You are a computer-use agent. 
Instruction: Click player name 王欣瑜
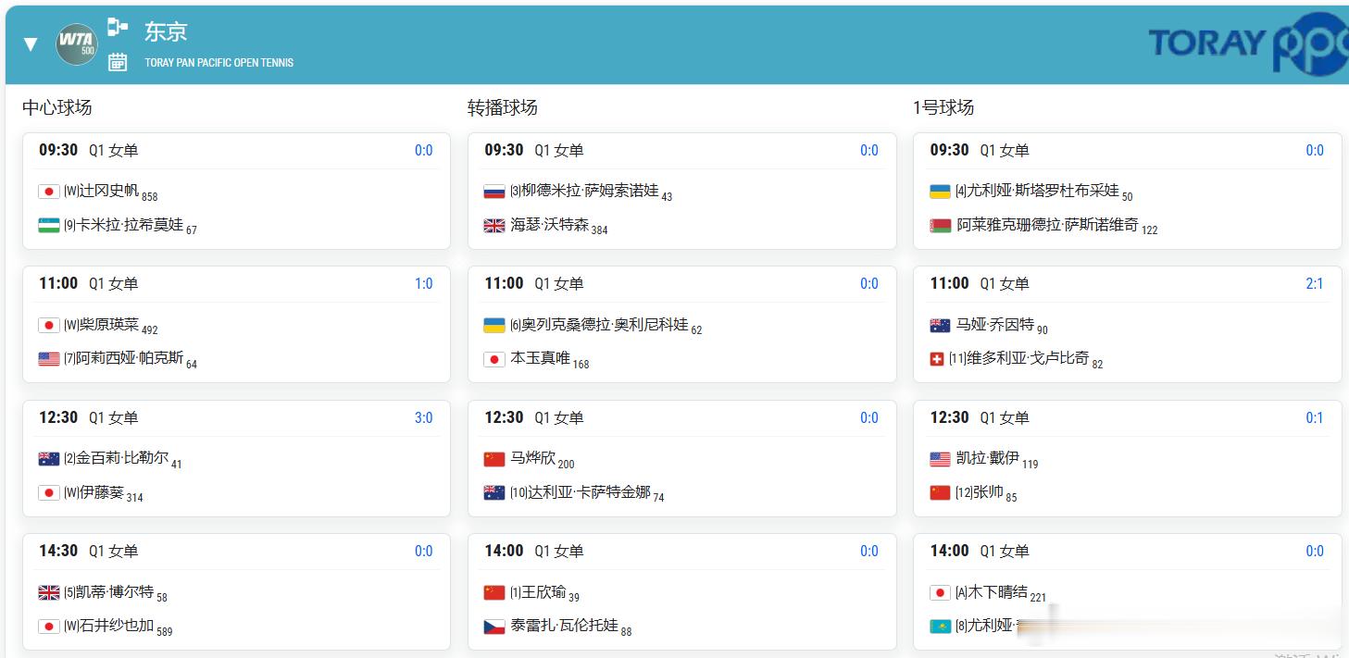tap(545, 591)
